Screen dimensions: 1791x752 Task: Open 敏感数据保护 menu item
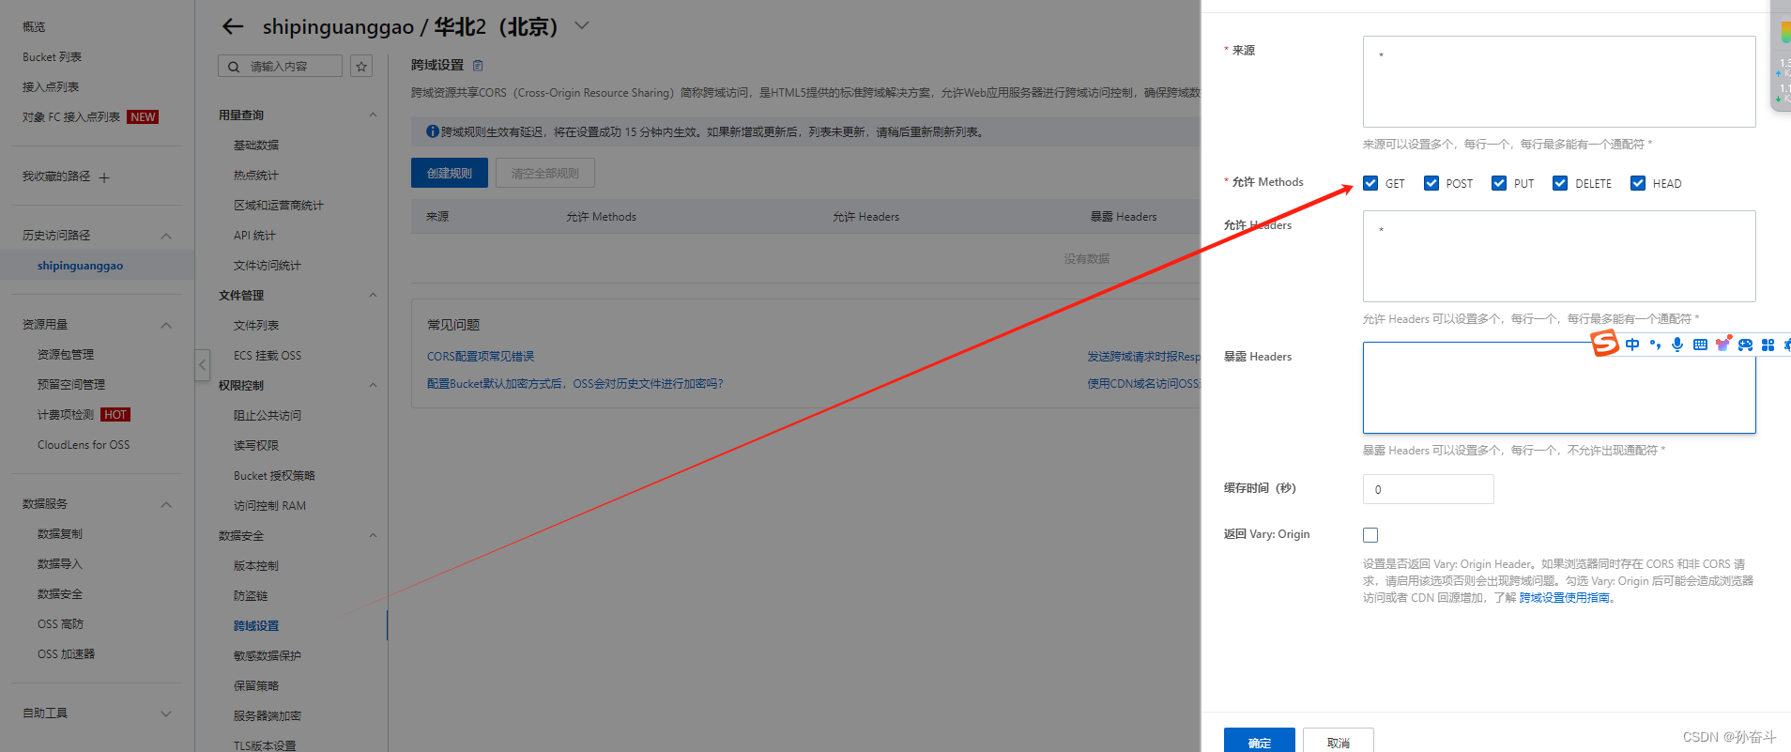point(268,656)
